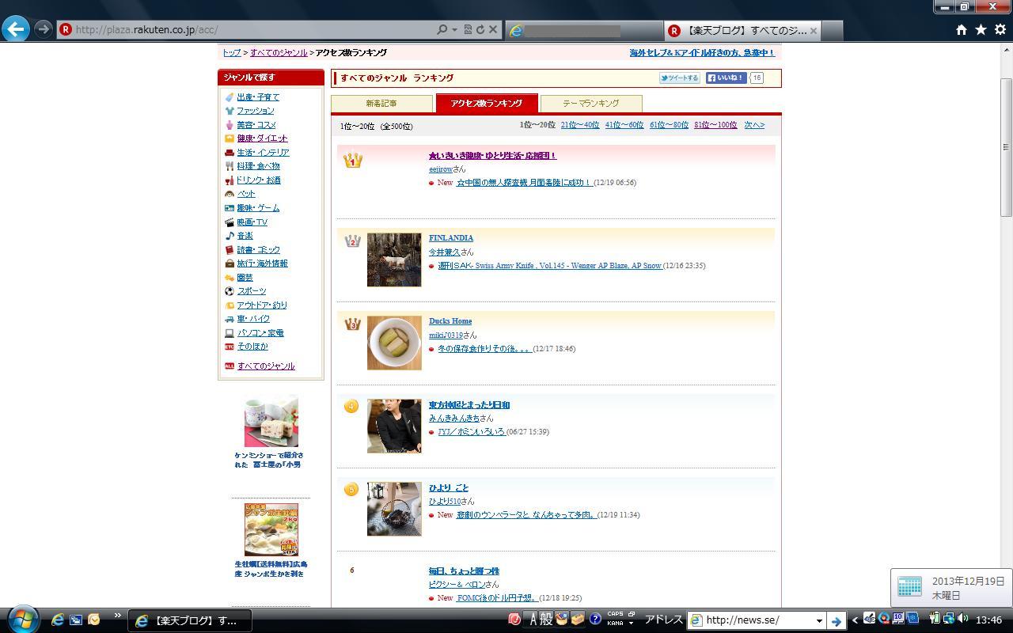Click the Windows Start orb
The height and width of the screenshot is (633, 1013).
(22, 620)
